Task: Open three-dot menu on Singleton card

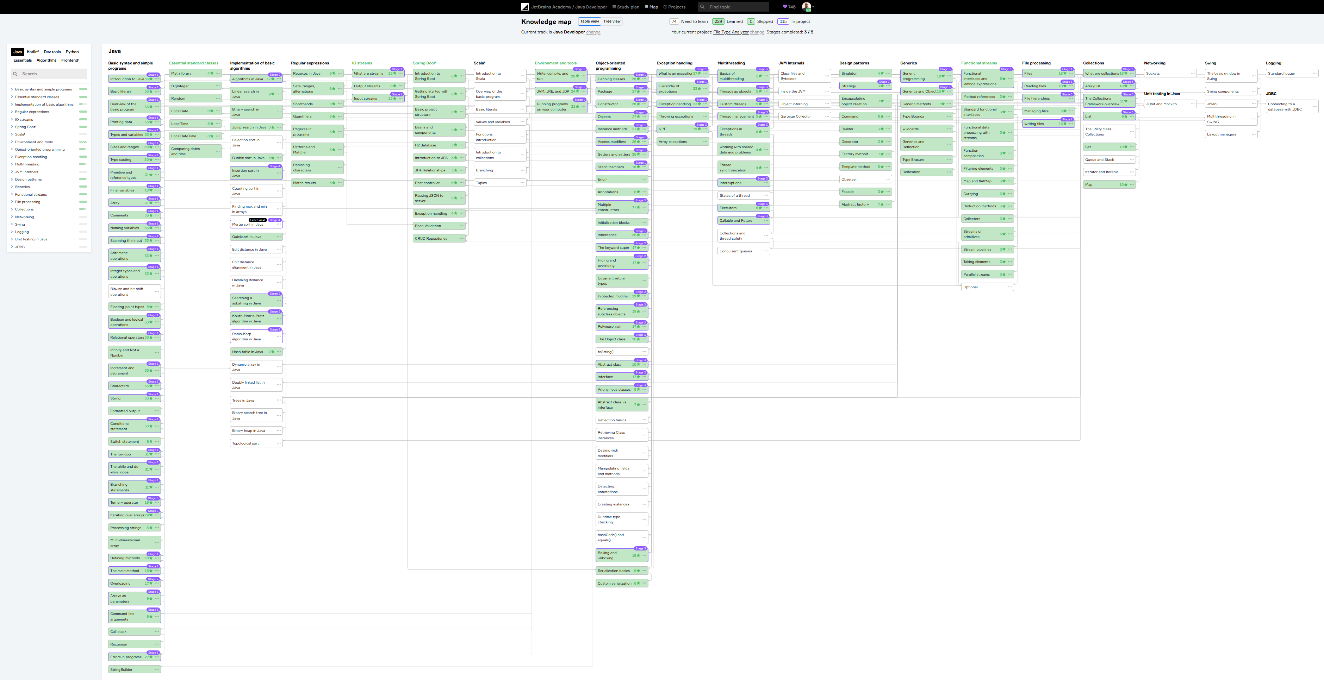Action: [888, 74]
